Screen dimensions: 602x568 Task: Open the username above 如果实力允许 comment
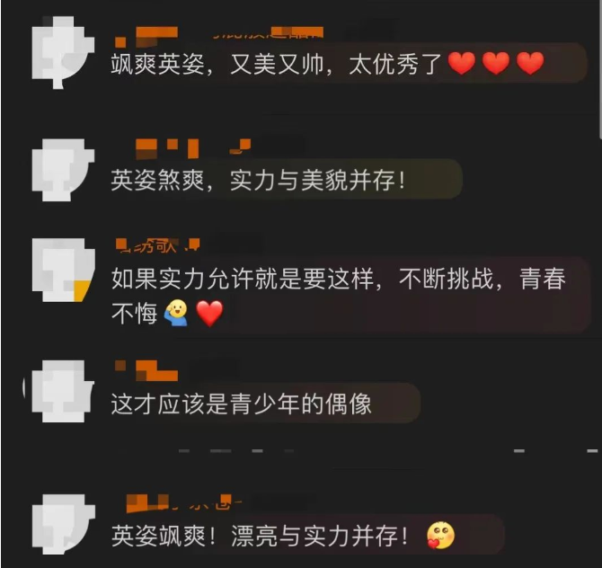[158, 245]
